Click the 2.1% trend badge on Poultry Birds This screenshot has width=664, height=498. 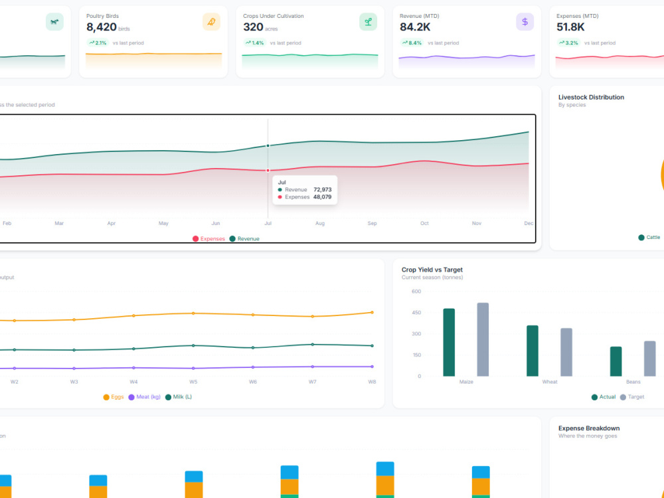tap(98, 42)
